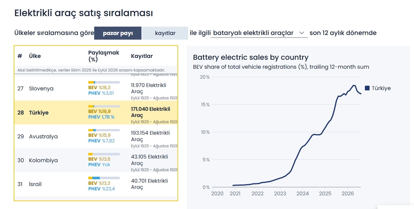
Task: Click the data coverage note under table header
Action: tap(91, 70)
